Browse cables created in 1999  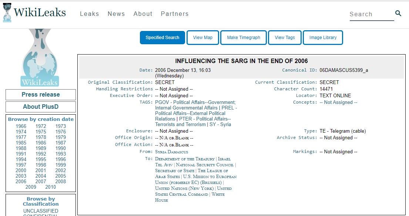click(60, 165)
